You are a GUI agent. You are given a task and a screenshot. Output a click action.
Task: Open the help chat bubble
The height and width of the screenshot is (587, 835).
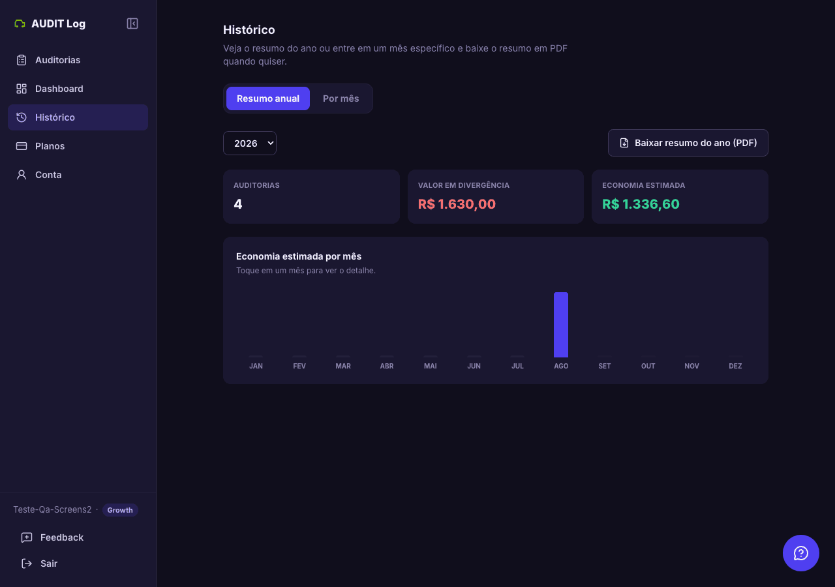click(801, 553)
